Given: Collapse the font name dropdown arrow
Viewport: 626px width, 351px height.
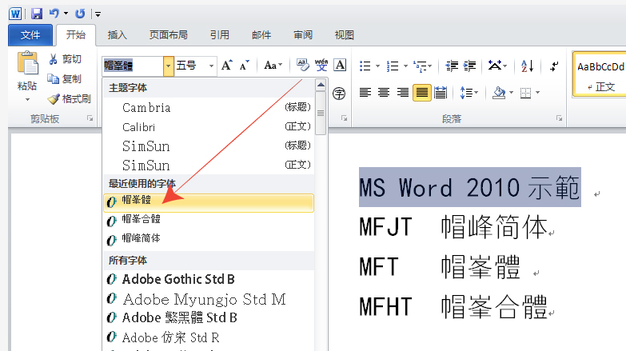Looking at the screenshot, I should pos(169,66).
